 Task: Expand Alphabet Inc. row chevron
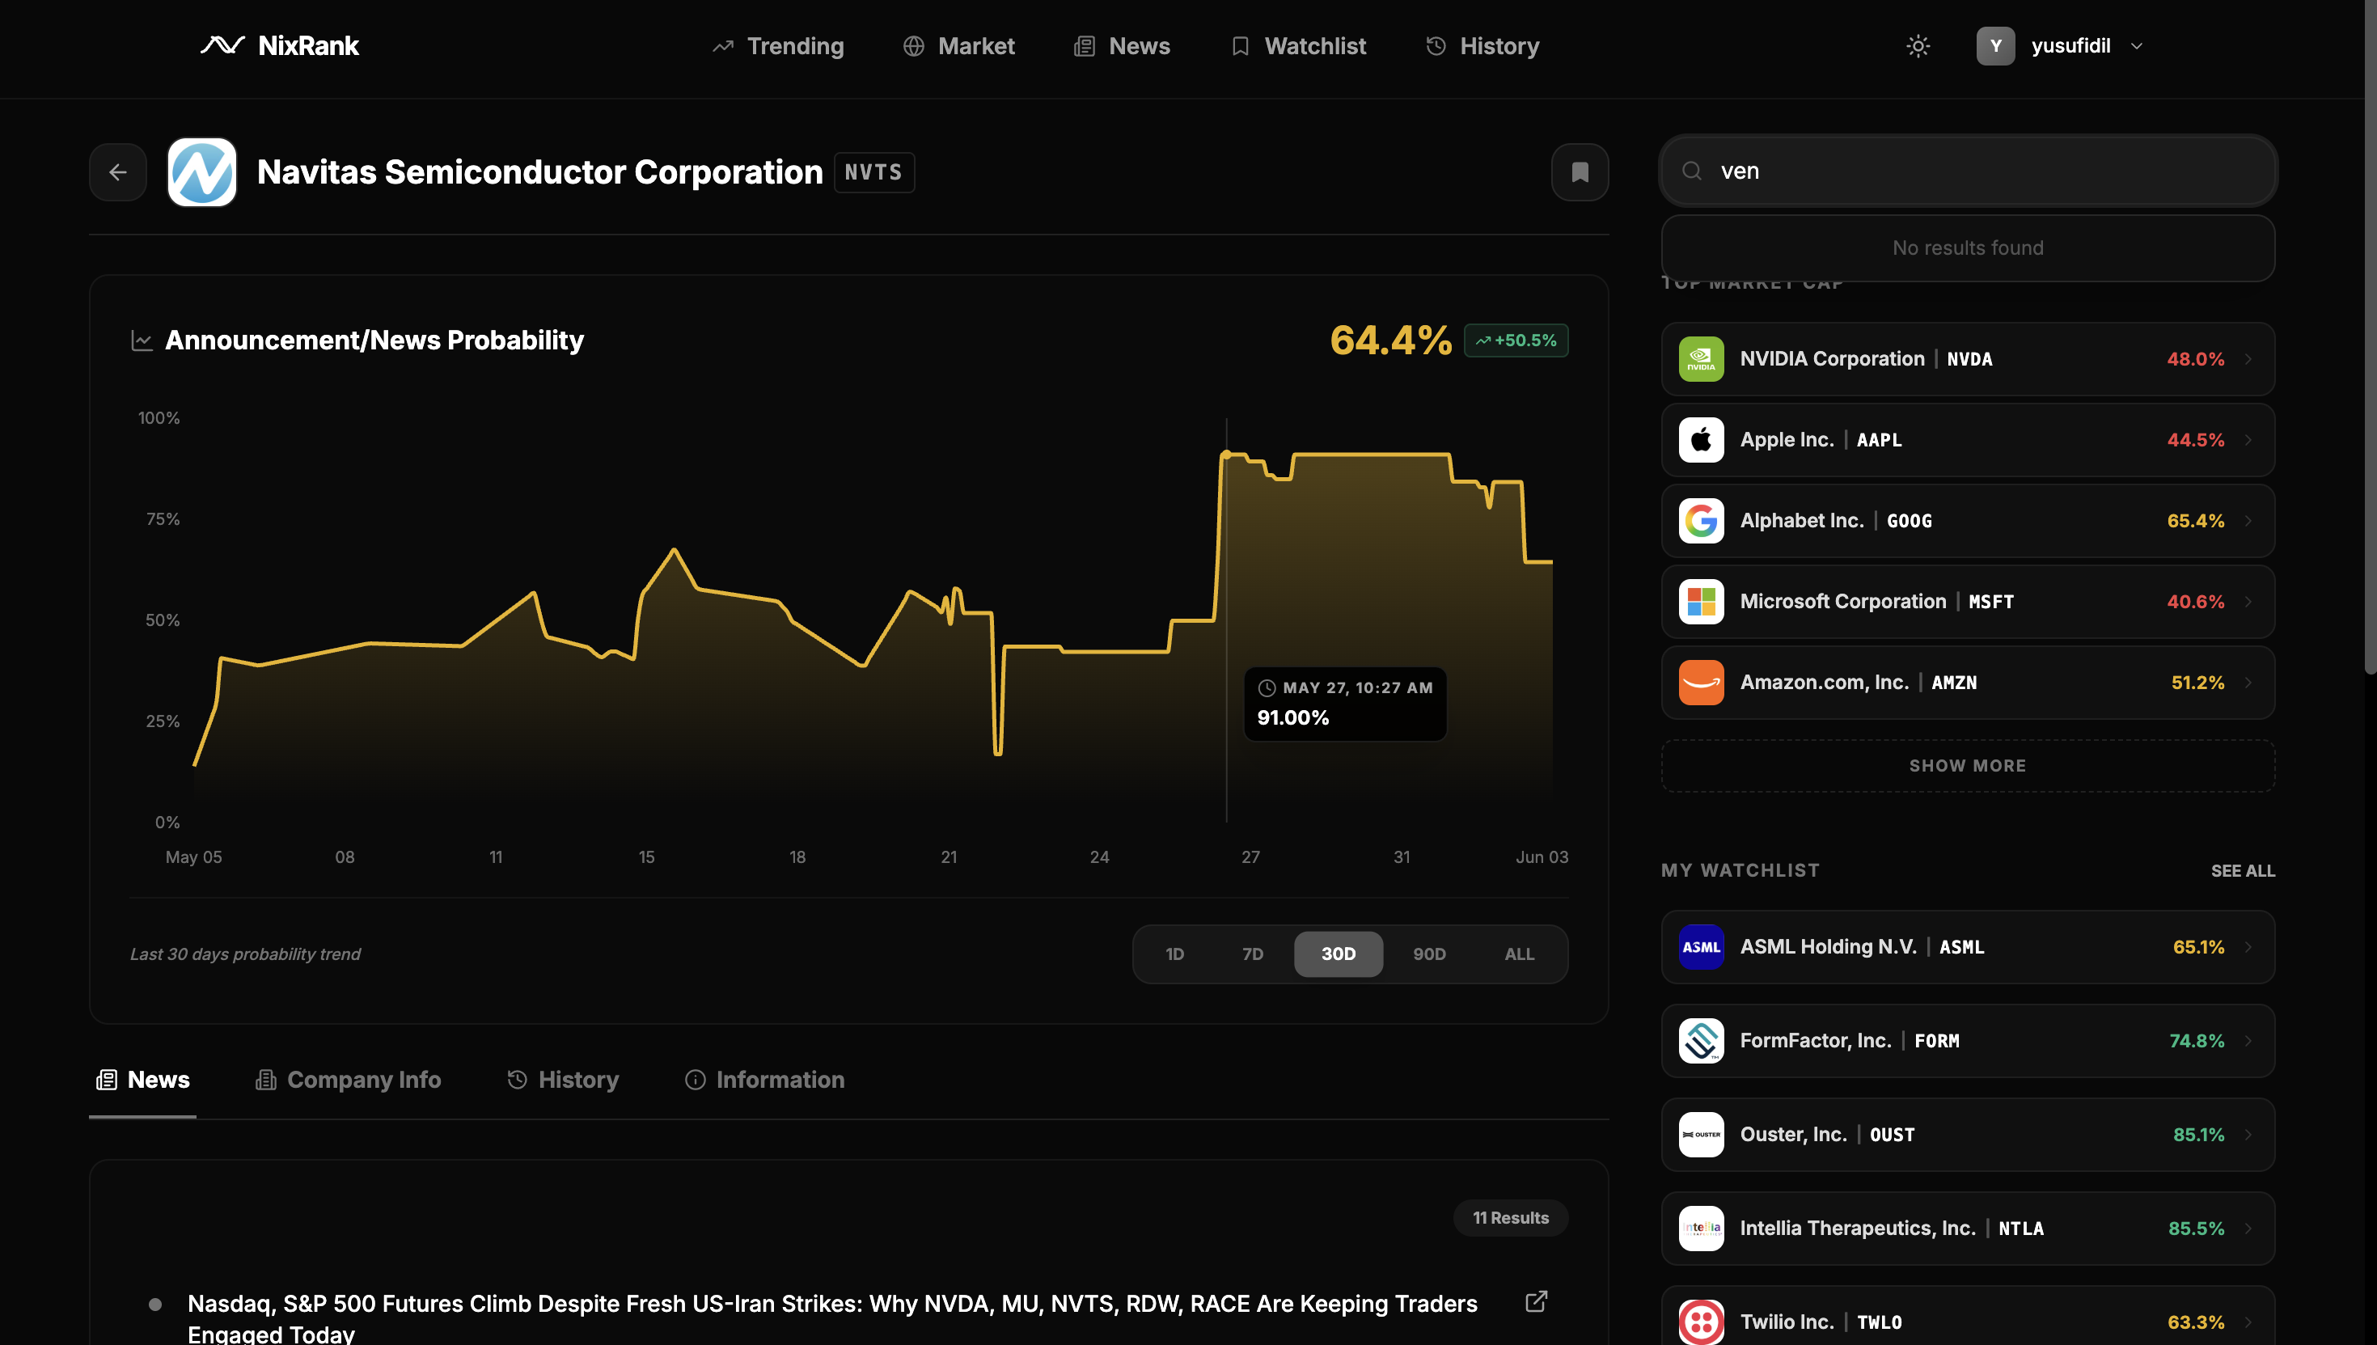click(2248, 521)
